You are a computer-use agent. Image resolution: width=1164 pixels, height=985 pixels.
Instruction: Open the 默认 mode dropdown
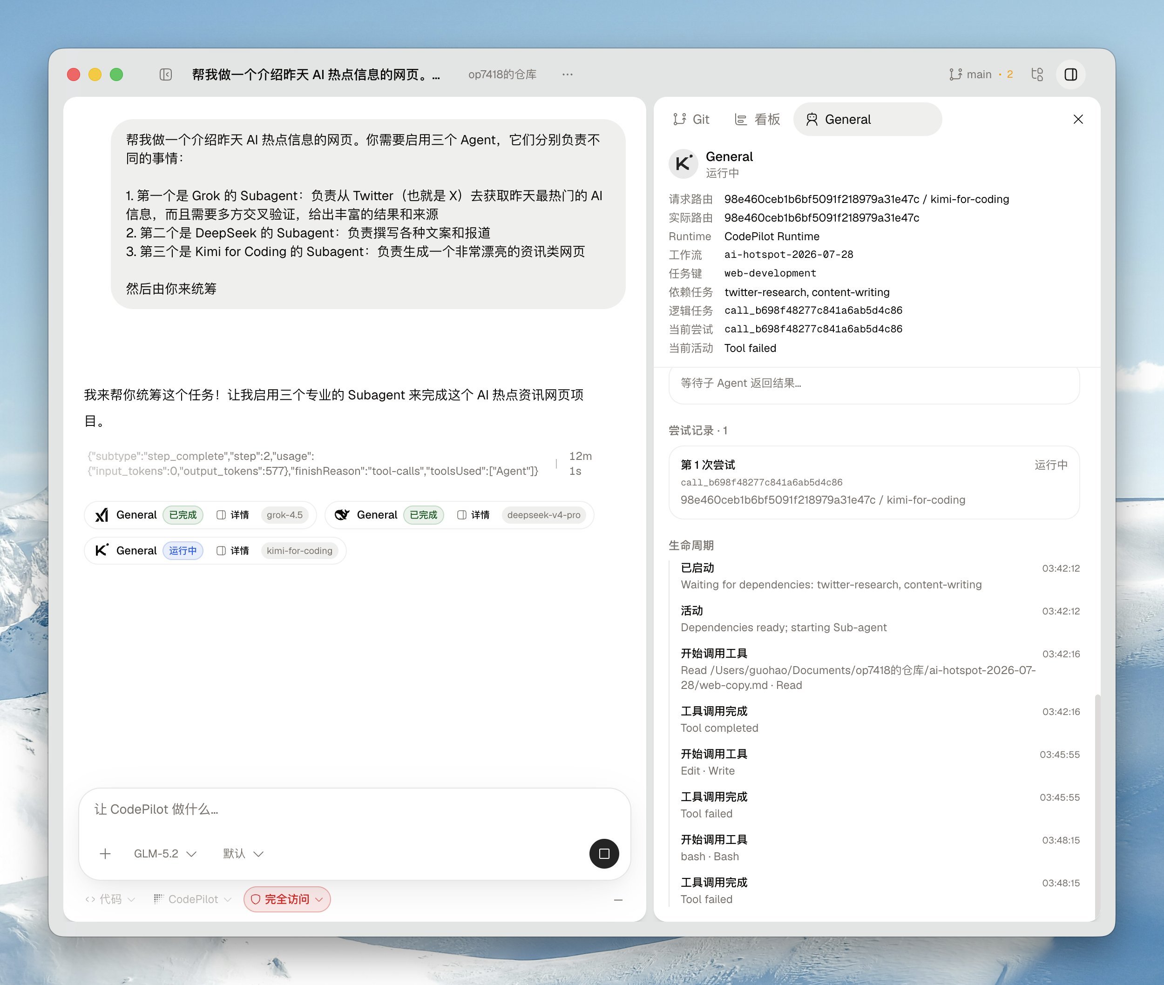click(243, 854)
